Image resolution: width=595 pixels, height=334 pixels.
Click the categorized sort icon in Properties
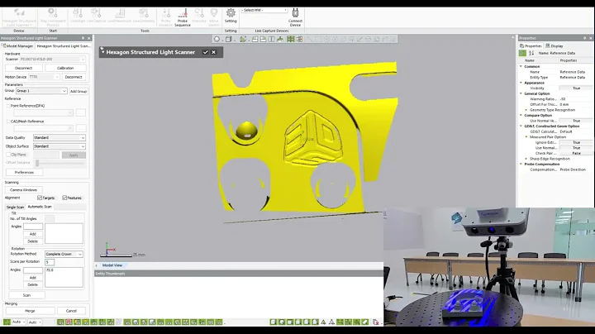[x=522, y=53]
